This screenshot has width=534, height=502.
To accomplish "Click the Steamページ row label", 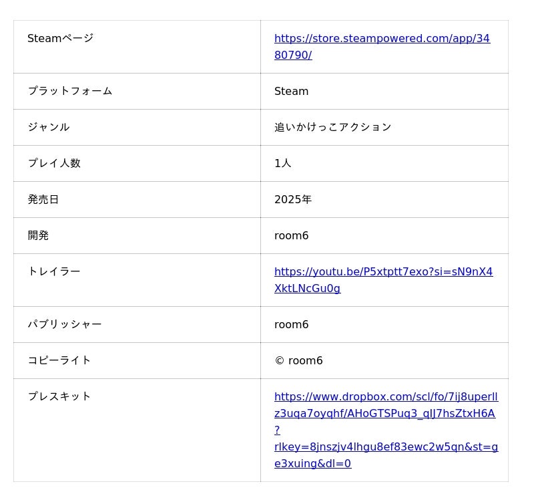I will click(x=60, y=39).
